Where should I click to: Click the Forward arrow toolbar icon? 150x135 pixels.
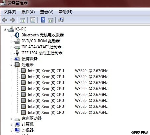click(x=12, y=20)
